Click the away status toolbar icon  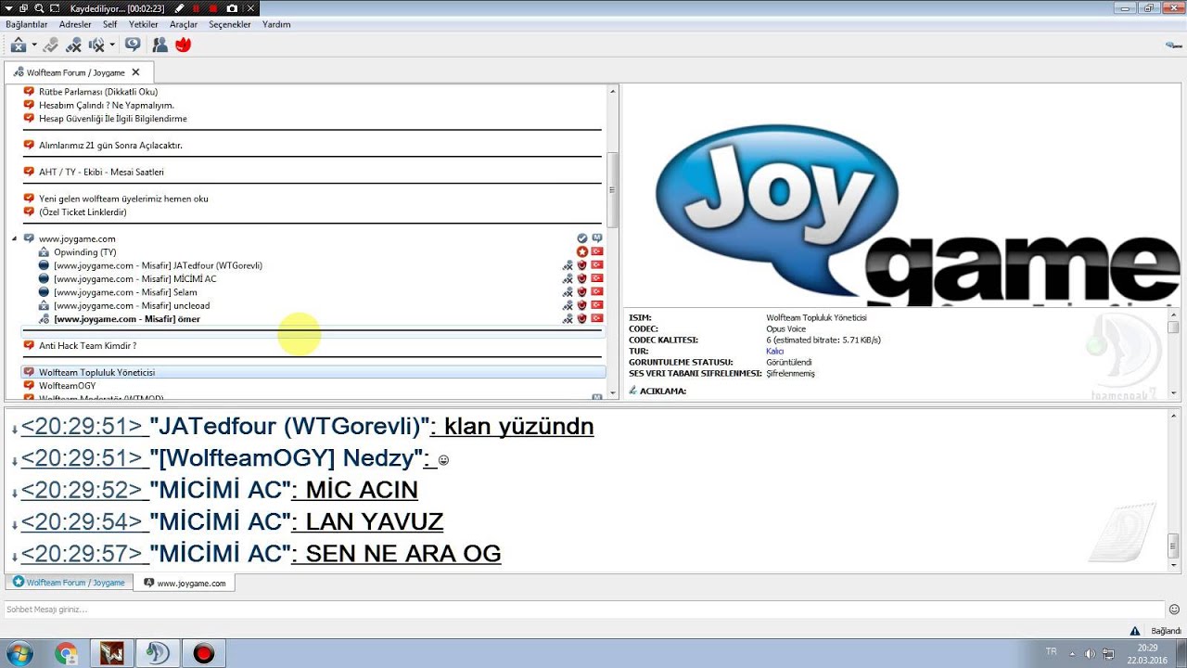coord(18,45)
